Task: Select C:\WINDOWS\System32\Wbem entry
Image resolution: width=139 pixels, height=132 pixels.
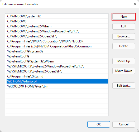Action: tap(57, 26)
